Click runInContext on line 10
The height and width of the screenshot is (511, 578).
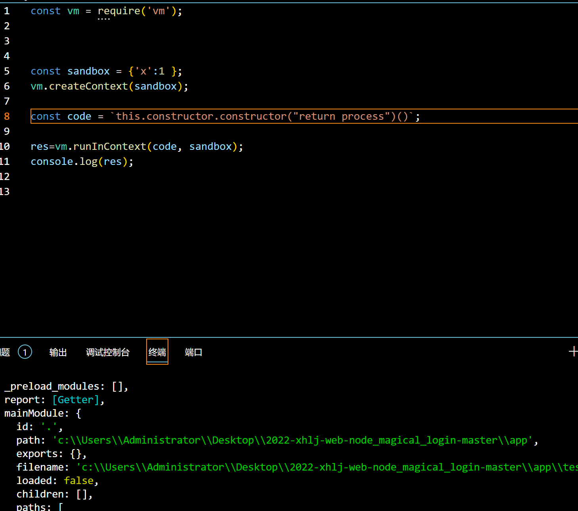[x=110, y=147]
